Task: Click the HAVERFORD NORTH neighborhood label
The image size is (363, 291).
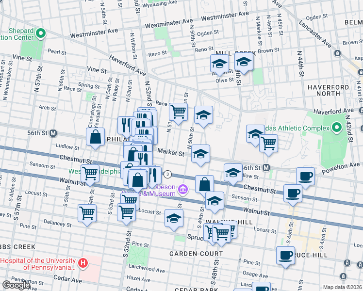Action: coord(328,90)
